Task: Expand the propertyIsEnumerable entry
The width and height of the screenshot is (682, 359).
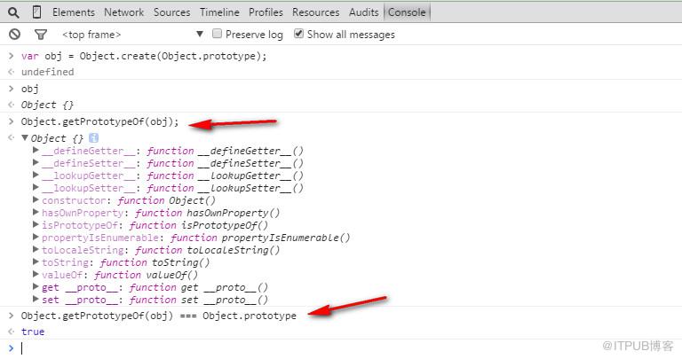Action: (x=36, y=237)
